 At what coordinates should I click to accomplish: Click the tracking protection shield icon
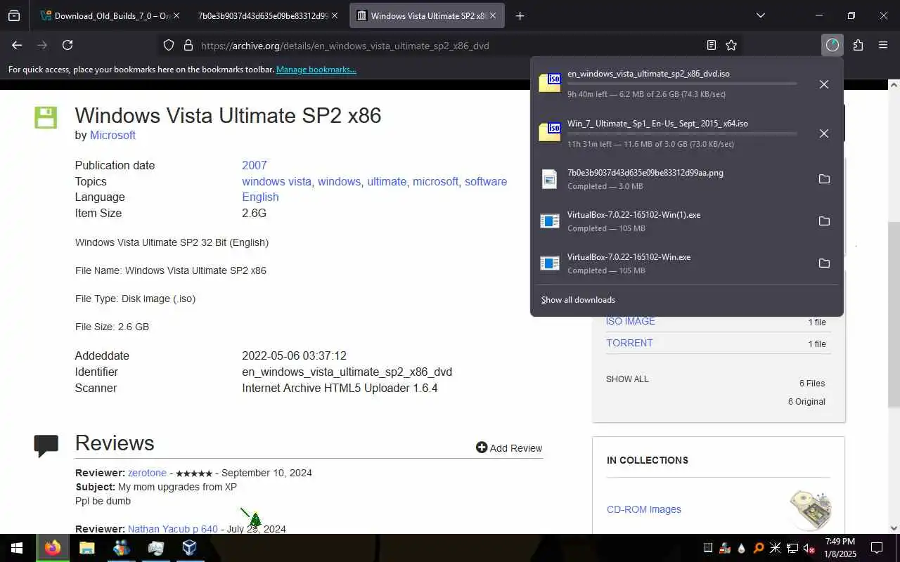(x=169, y=45)
